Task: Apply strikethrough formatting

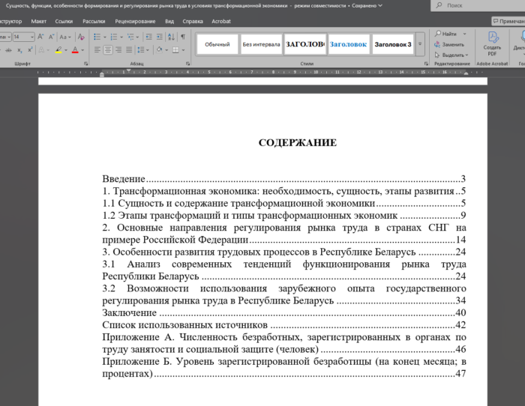Action: click(x=8, y=50)
